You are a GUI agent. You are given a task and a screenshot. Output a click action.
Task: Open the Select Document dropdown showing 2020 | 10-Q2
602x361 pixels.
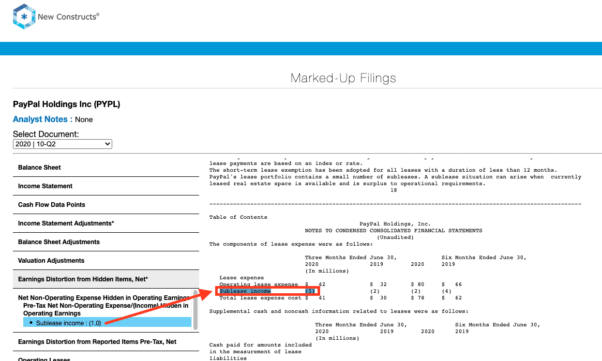[x=63, y=144]
